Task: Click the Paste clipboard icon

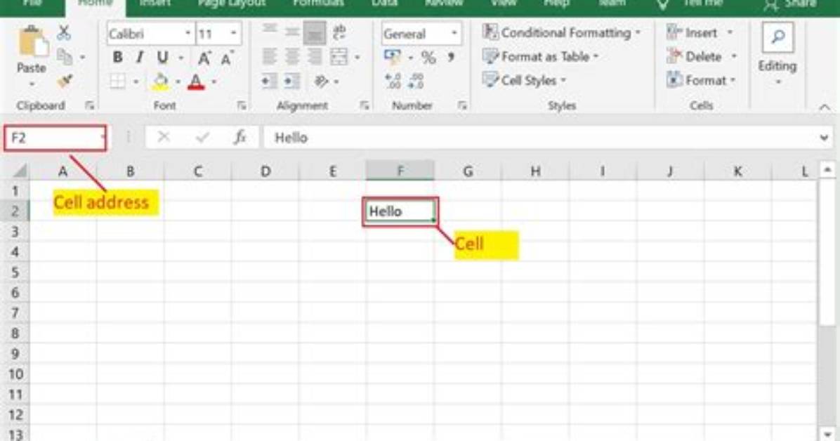Action: tap(33, 42)
